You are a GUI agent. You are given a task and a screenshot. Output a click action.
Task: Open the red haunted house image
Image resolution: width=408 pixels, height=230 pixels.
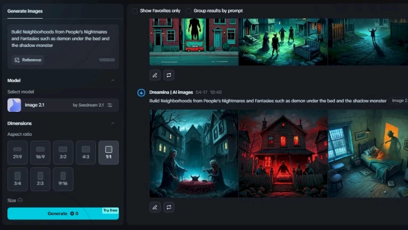click(283, 153)
